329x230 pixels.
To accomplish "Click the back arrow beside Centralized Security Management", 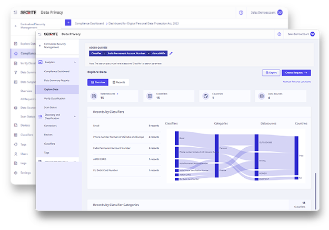I will click(x=39, y=48).
